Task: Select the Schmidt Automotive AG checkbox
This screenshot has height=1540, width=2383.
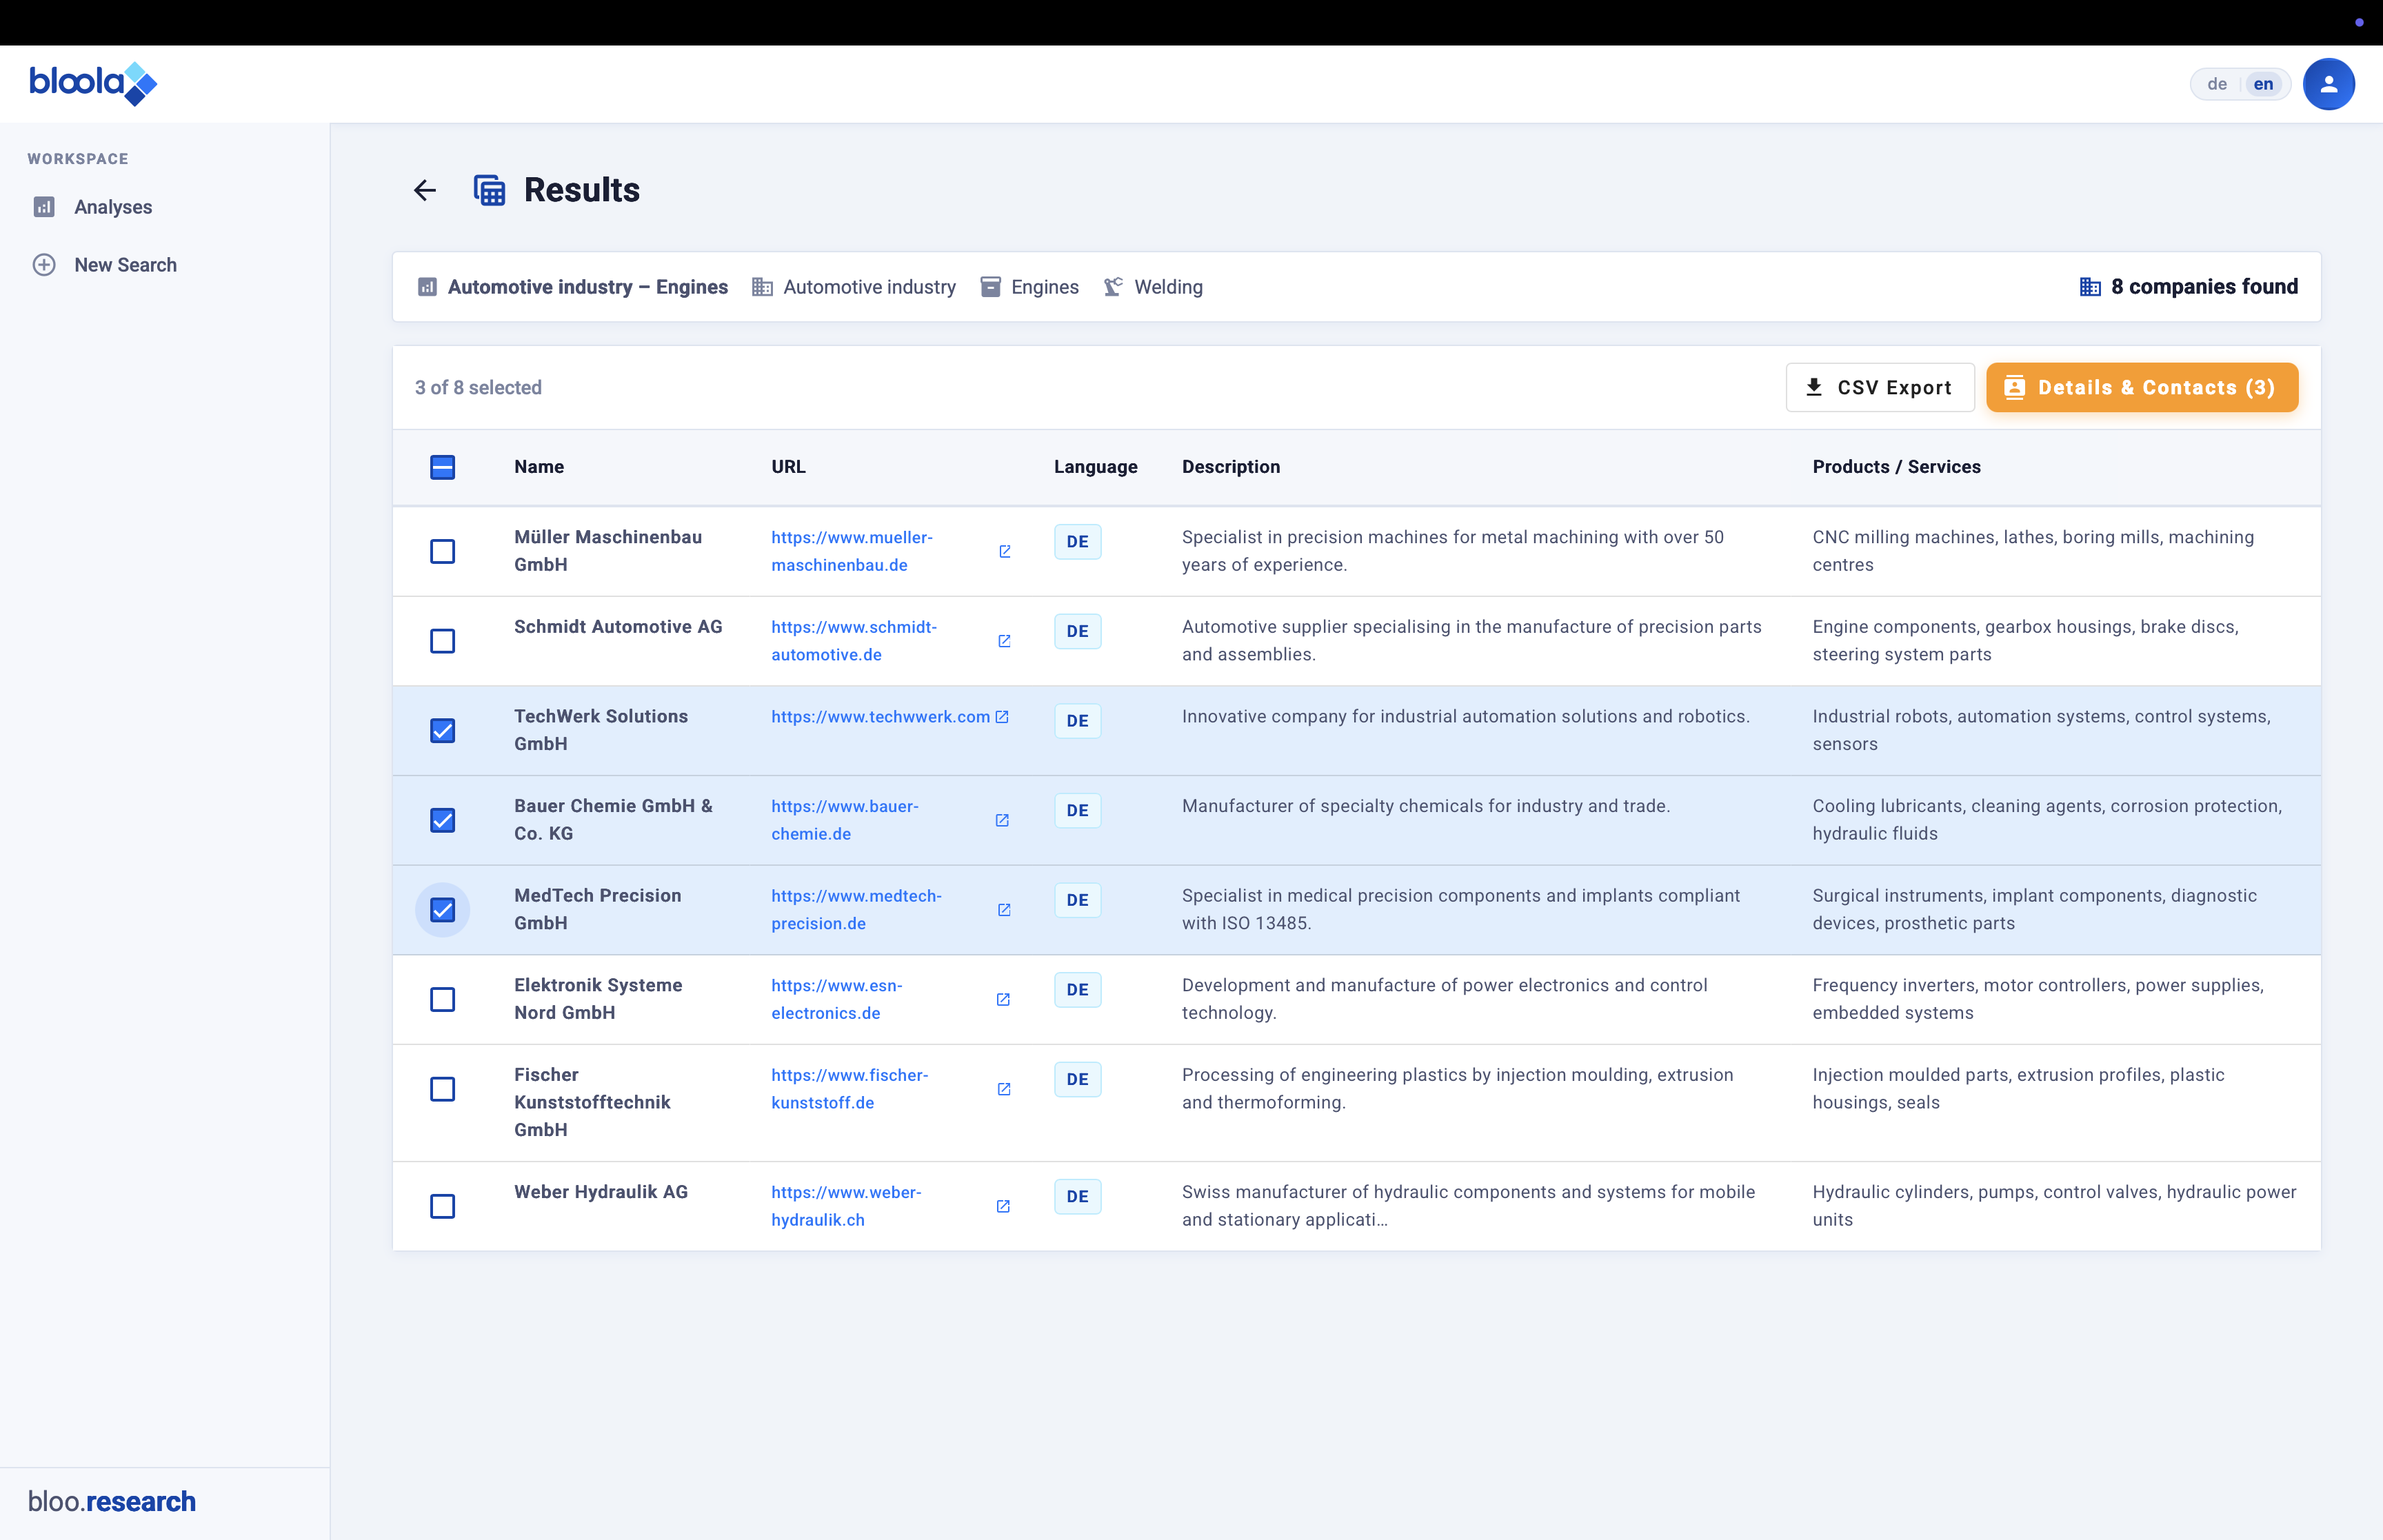Action: pos(442,641)
